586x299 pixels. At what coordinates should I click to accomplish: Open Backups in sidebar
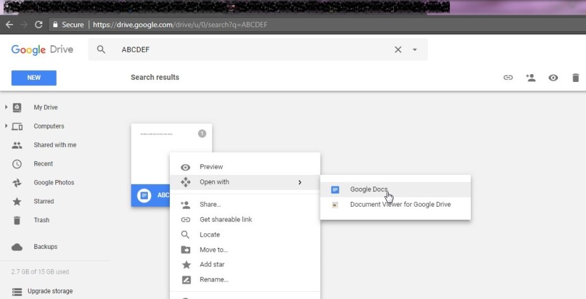click(x=46, y=247)
